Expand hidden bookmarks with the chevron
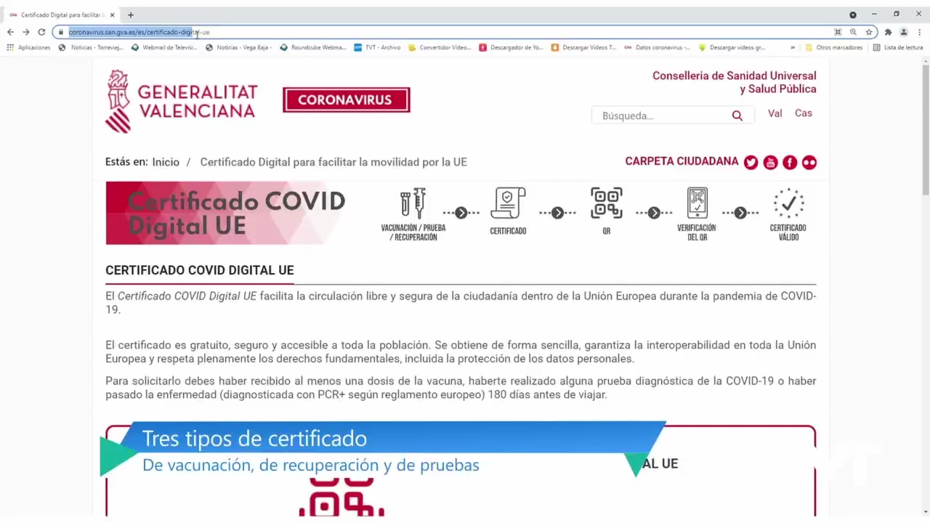The width and height of the screenshot is (930, 523). [x=793, y=47]
